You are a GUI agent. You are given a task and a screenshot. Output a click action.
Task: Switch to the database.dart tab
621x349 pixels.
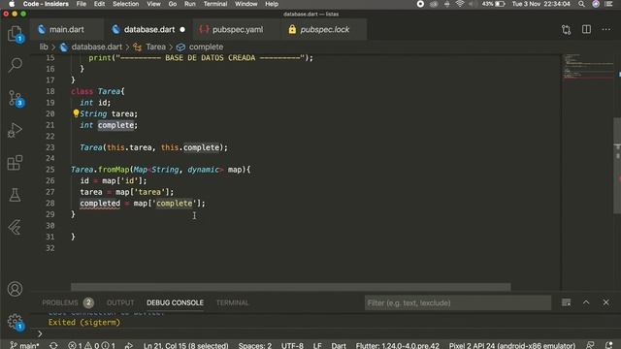pos(148,30)
